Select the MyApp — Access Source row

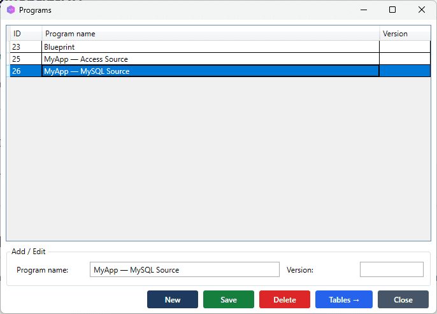220,59
